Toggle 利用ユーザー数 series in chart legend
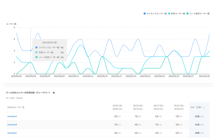 pos(177,13)
